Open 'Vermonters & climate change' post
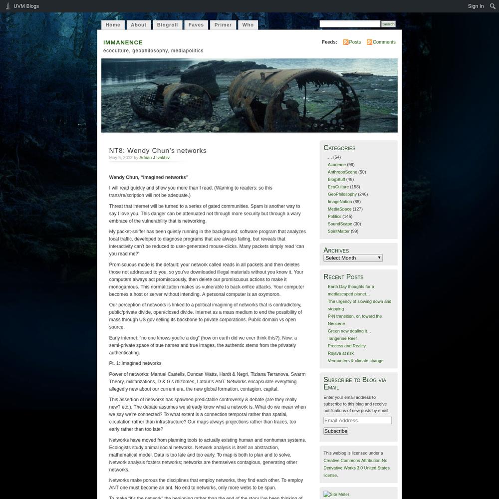Screen dimensions: 499x499 (x=355, y=361)
